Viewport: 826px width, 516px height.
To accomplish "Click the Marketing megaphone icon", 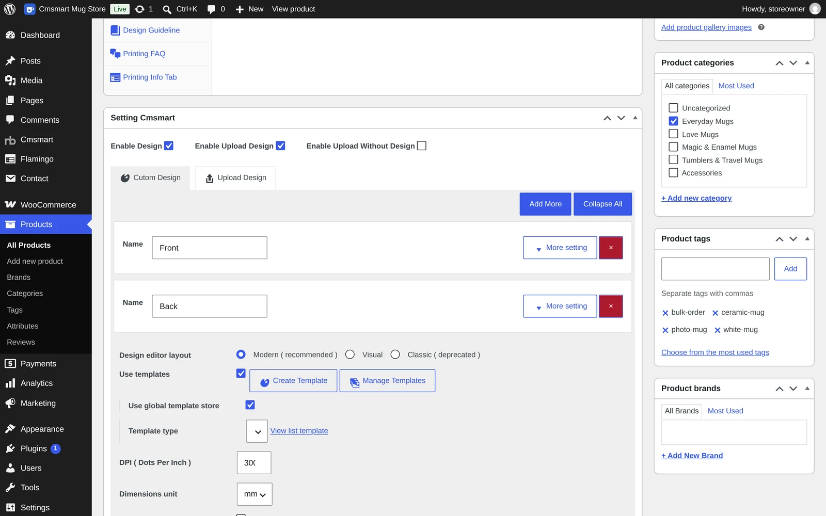I will [x=10, y=403].
